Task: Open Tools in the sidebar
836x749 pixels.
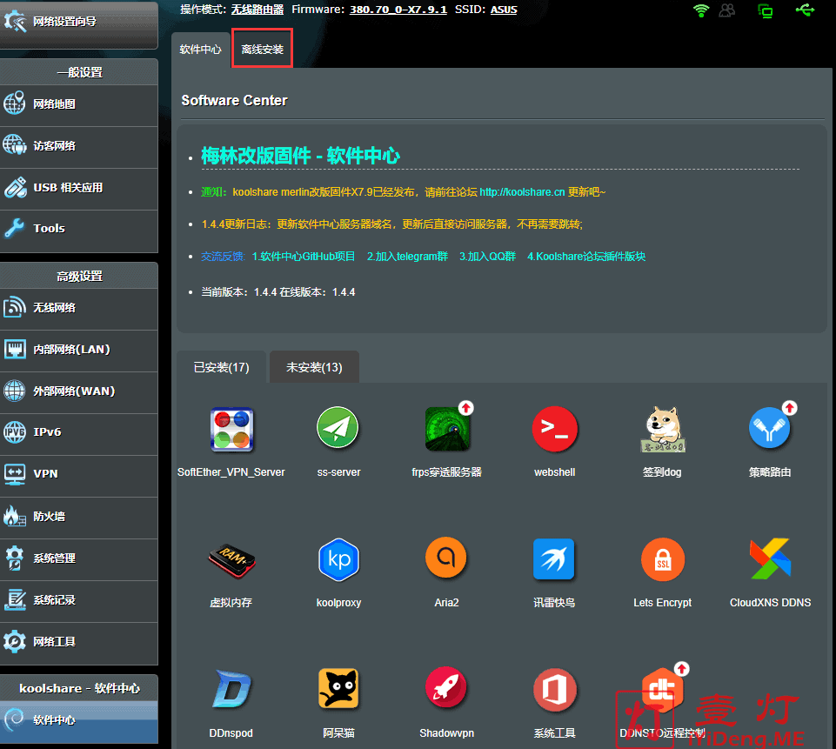Action: click(79, 230)
